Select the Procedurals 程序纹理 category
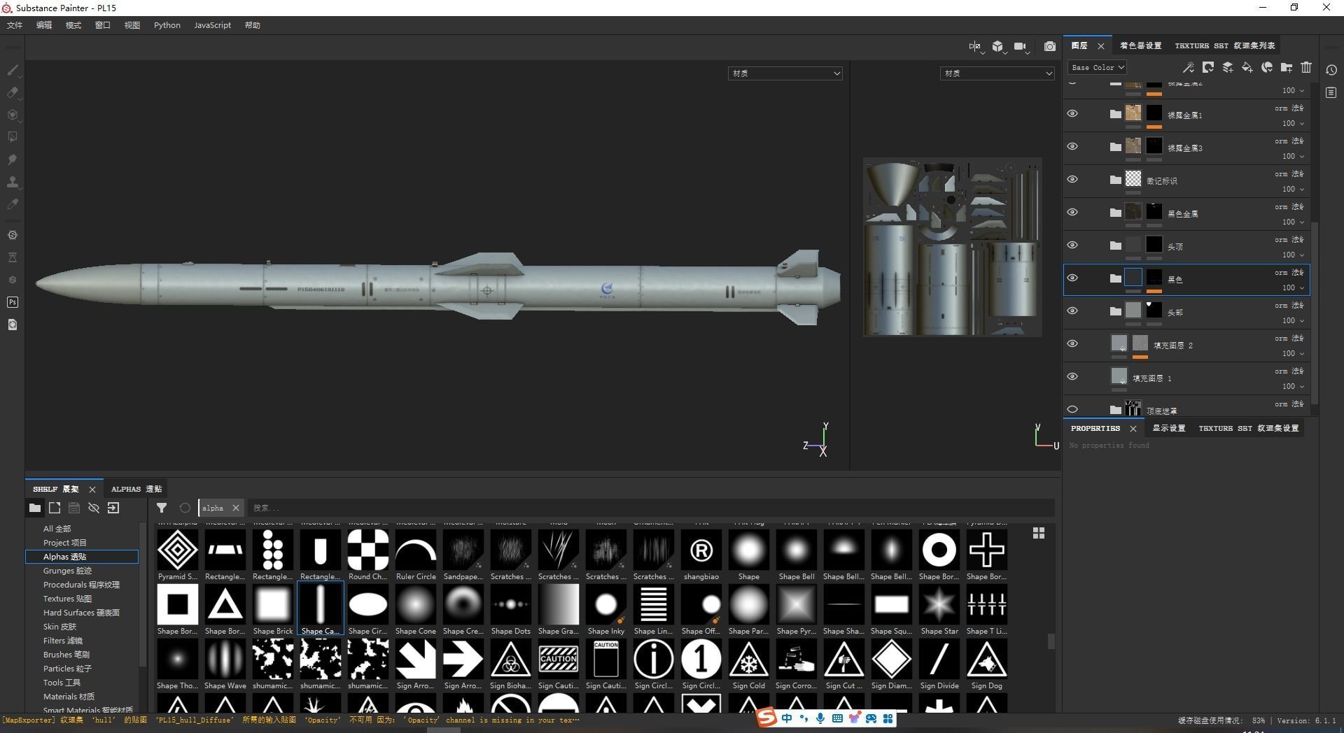The height and width of the screenshot is (733, 1344). (81, 585)
